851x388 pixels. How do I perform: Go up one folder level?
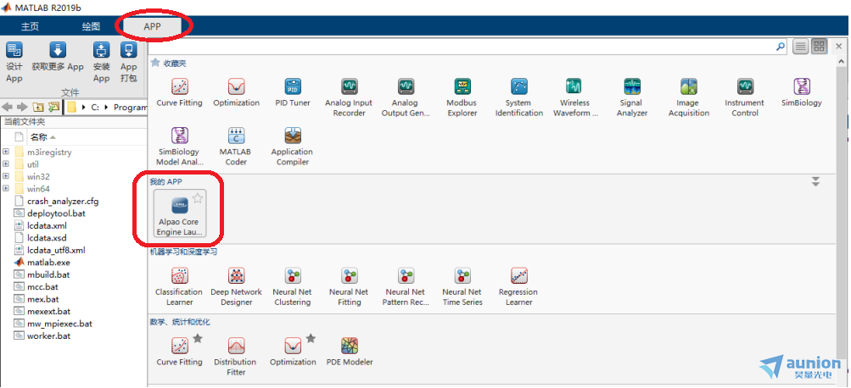point(38,107)
